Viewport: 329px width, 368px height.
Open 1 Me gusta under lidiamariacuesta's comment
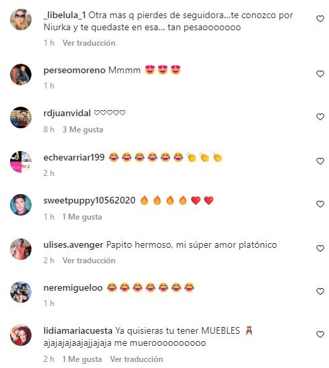82,359
